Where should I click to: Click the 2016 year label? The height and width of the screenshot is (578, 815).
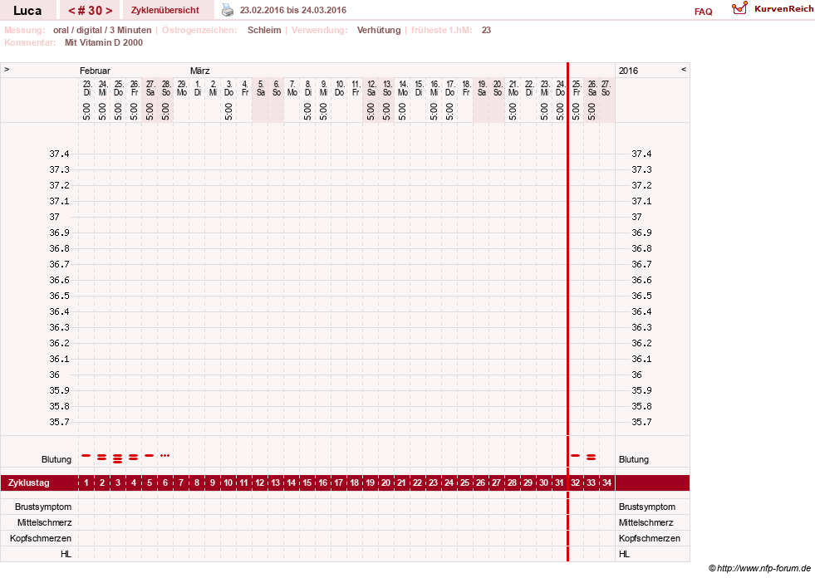628,71
